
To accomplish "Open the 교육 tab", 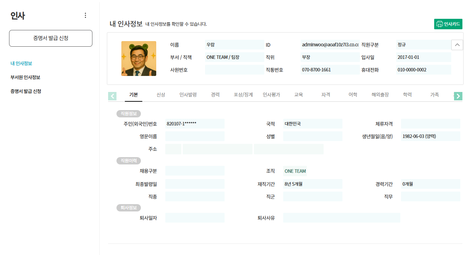I will coord(299,95).
